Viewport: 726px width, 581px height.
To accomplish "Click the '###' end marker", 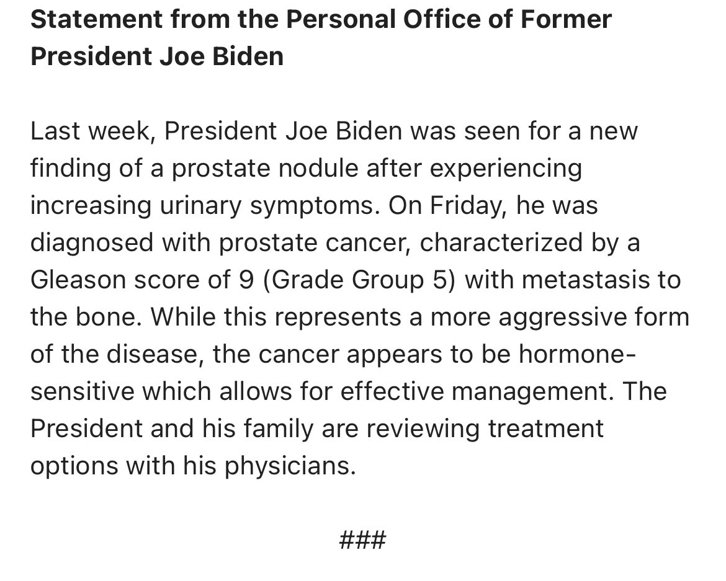I will [363, 539].
